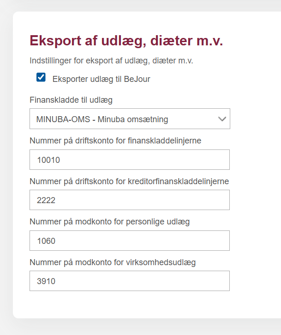Click the value 1060 in the personlige udlæg field
The height and width of the screenshot is (335, 281).
pos(46,241)
